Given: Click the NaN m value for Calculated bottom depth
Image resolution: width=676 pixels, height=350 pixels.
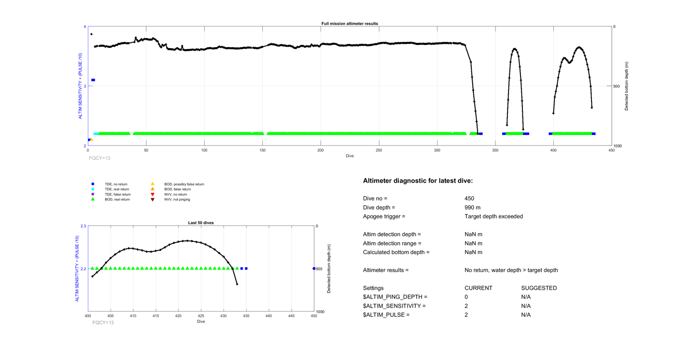Looking at the screenshot, I should pyautogui.click(x=474, y=252).
